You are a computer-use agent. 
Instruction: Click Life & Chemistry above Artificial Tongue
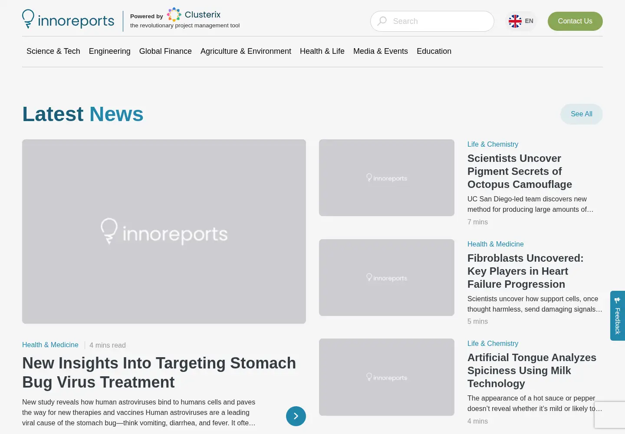click(x=493, y=343)
